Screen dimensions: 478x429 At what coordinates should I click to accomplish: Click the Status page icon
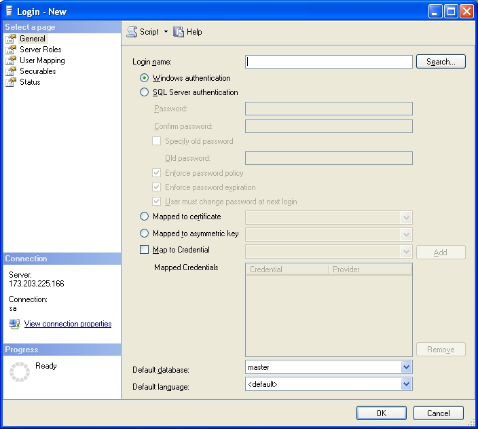(x=10, y=82)
